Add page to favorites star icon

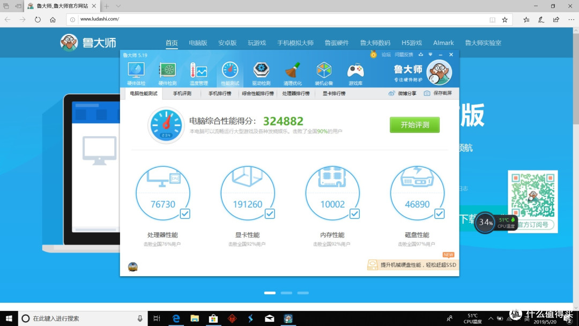click(505, 19)
